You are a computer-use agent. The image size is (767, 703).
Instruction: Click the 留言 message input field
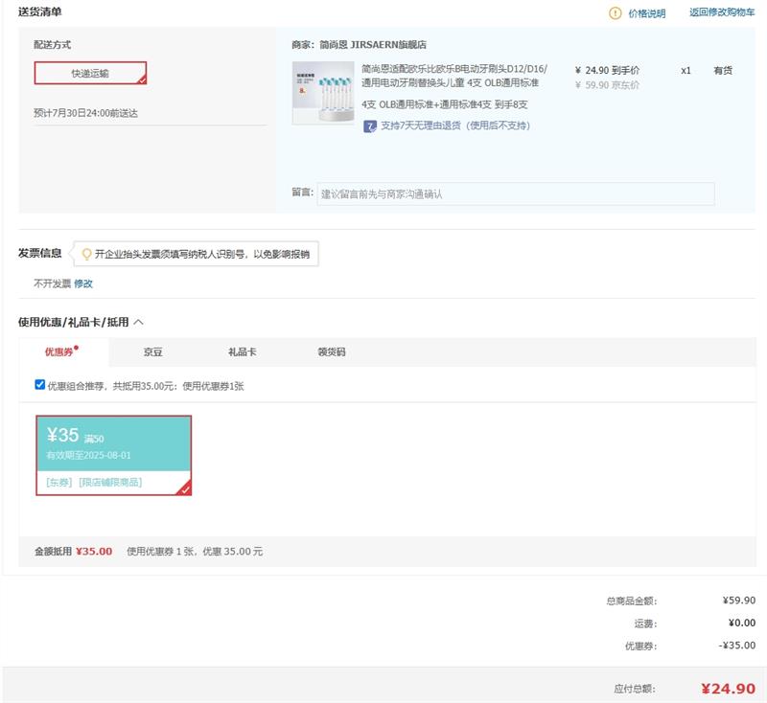click(515, 193)
